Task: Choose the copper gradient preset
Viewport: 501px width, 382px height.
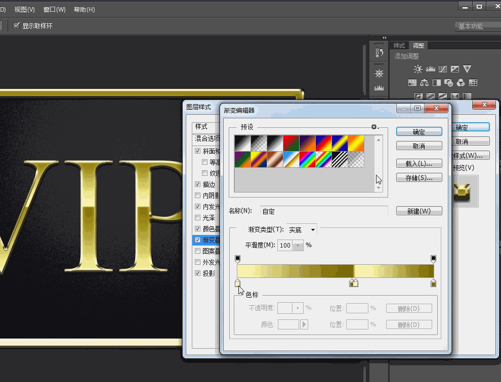Action: tap(275, 159)
